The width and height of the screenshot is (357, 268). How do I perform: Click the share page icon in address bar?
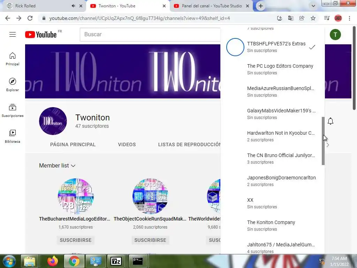(302, 18)
